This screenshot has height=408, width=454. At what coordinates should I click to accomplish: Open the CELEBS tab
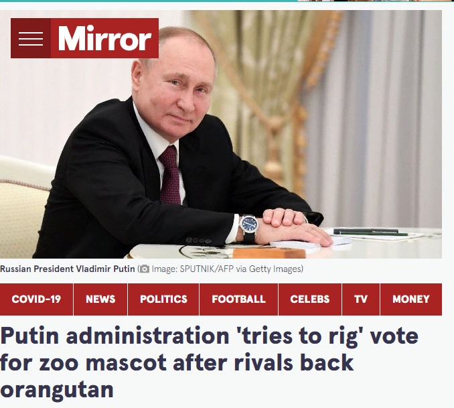310,299
